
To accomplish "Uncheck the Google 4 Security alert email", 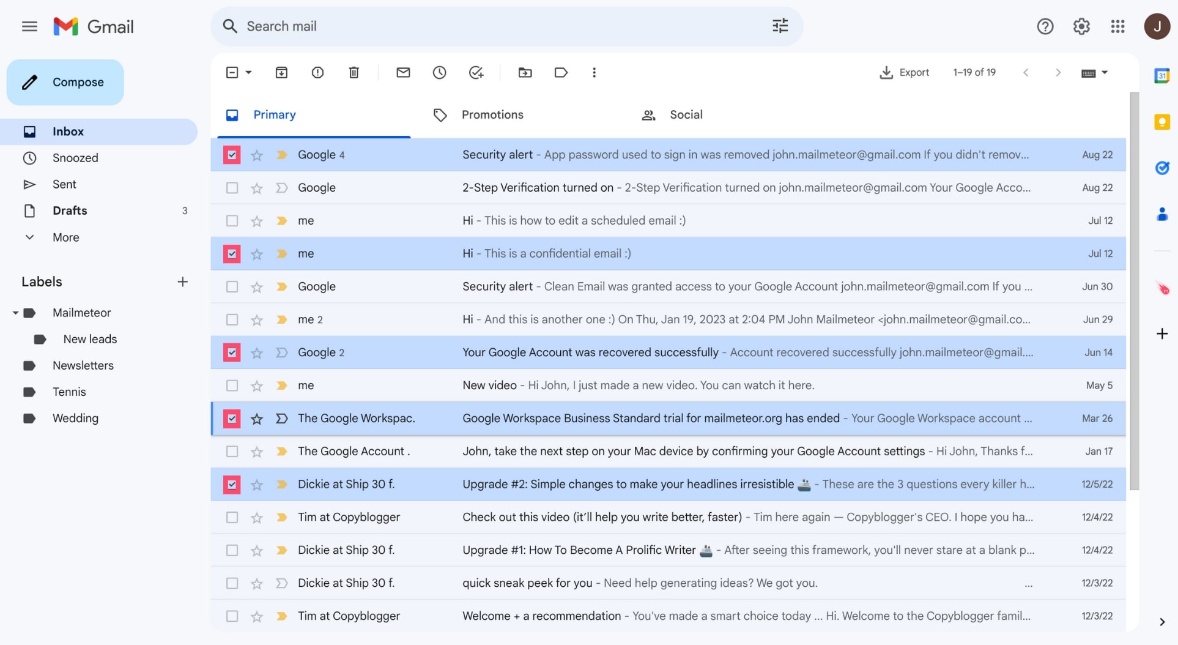I will pyautogui.click(x=231, y=155).
